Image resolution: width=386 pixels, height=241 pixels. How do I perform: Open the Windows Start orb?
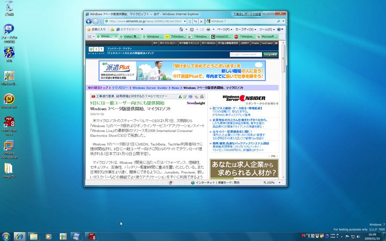(5, 237)
